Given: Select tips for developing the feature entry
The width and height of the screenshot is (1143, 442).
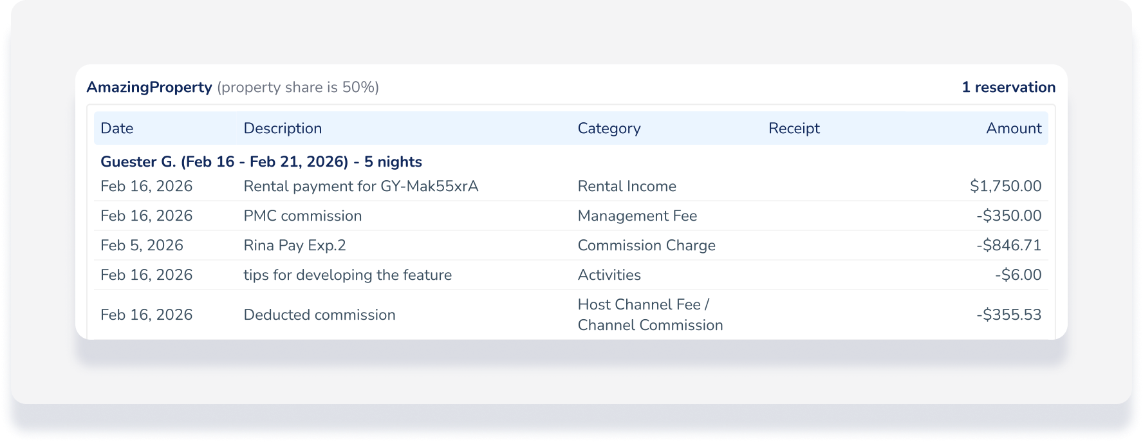Looking at the screenshot, I should coord(348,275).
